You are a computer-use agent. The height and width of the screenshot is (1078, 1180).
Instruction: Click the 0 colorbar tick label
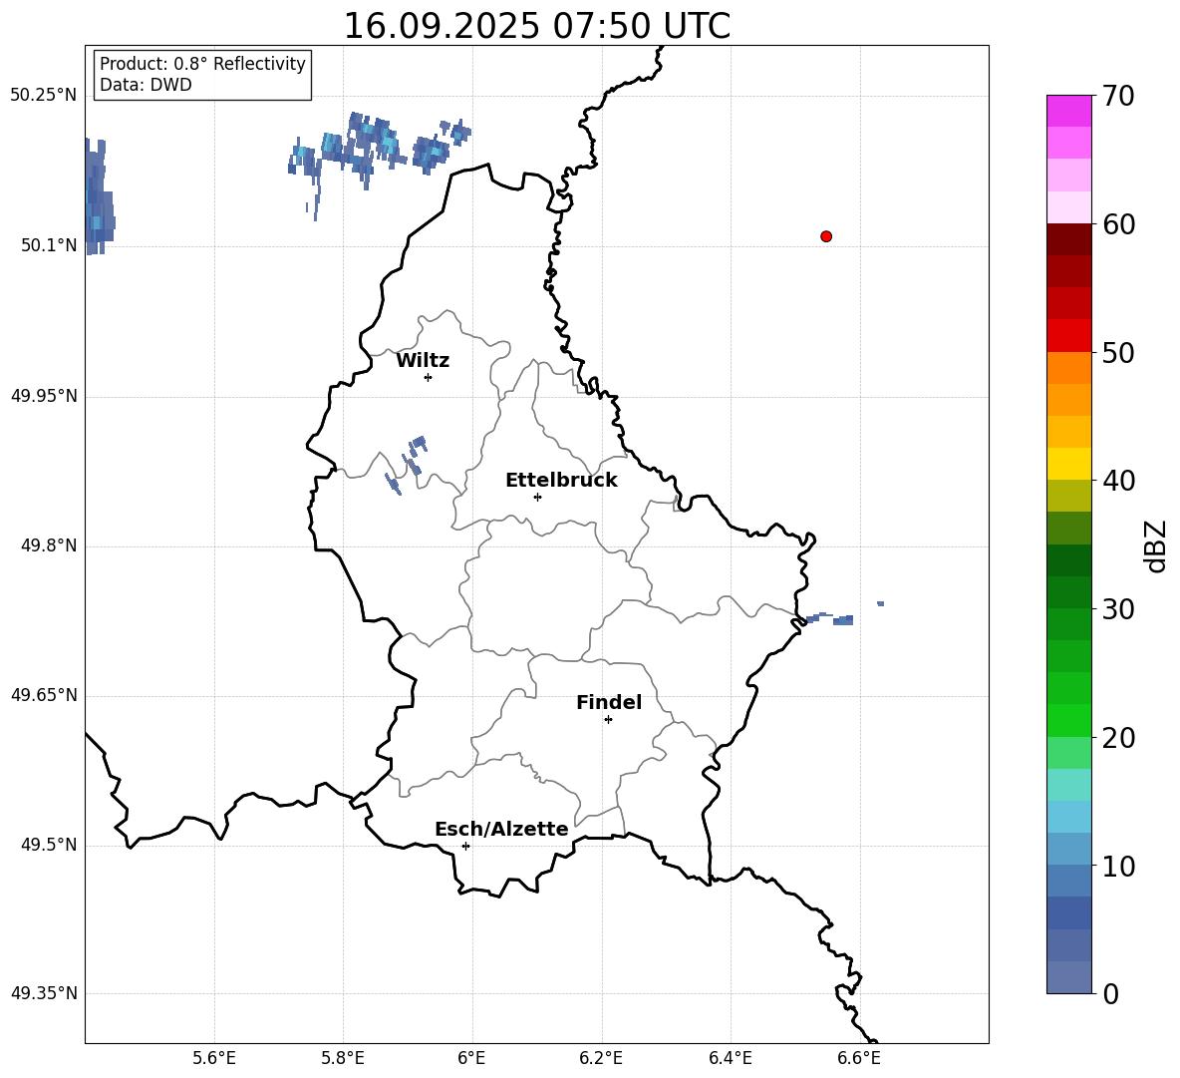pos(1111,994)
